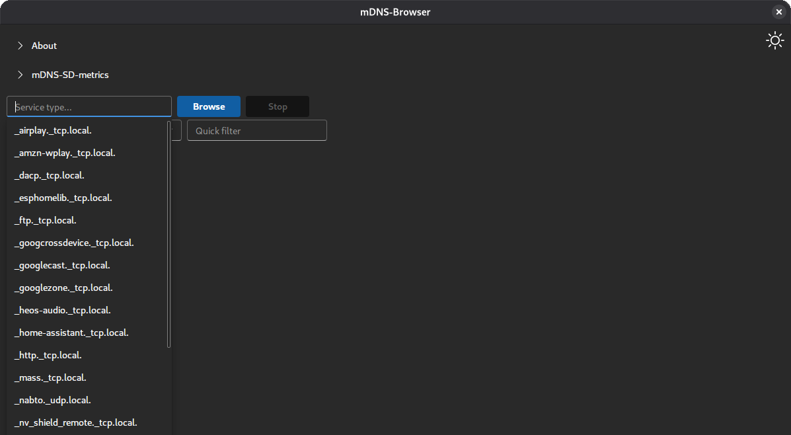Image resolution: width=791 pixels, height=435 pixels.
Task: Select _airplay._tcp.local. from the list
Action: (x=53, y=130)
